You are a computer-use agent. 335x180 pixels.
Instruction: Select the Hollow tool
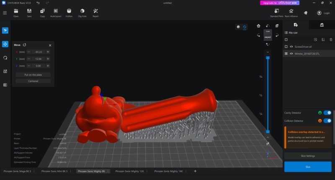(69, 13)
